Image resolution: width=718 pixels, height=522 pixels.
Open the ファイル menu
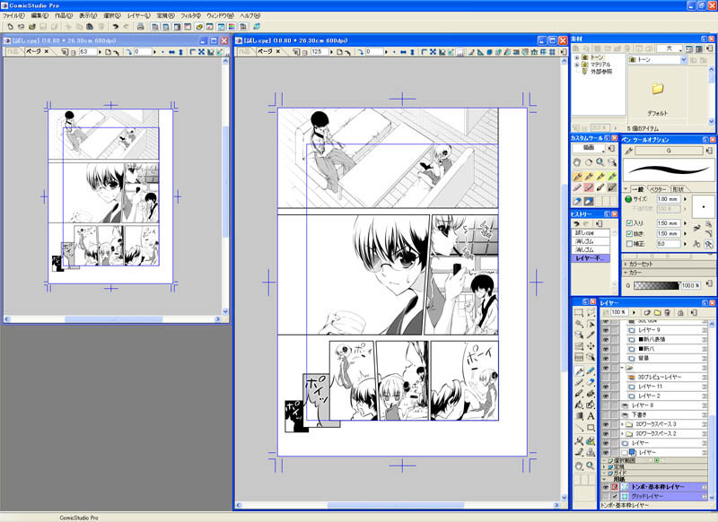[x=13, y=15]
